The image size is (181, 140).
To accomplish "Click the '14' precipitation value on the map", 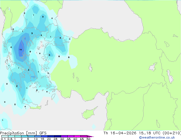I will pyautogui.click(x=21, y=49).
